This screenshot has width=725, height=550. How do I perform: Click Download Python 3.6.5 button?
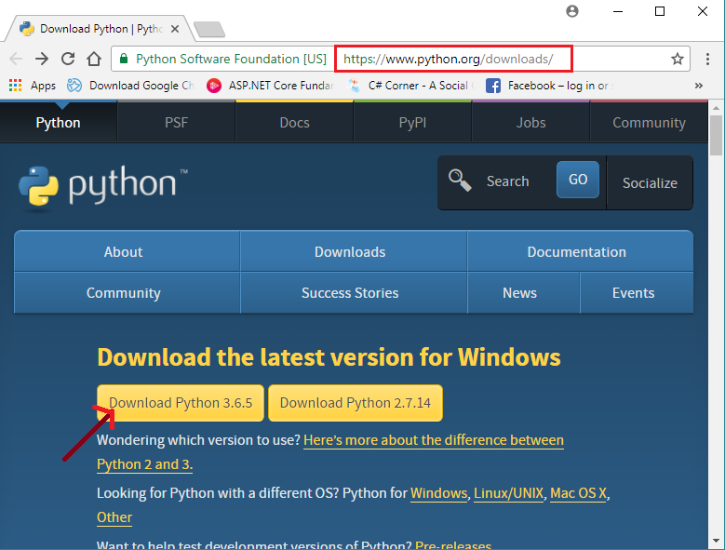click(x=181, y=403)
